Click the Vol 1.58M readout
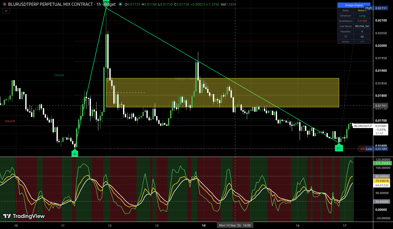Image resolution: width=393 pixels, height=229 pixels. click(x=228, y=4)
